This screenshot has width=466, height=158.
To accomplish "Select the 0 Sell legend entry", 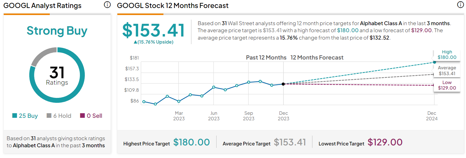I will (91, 116).
